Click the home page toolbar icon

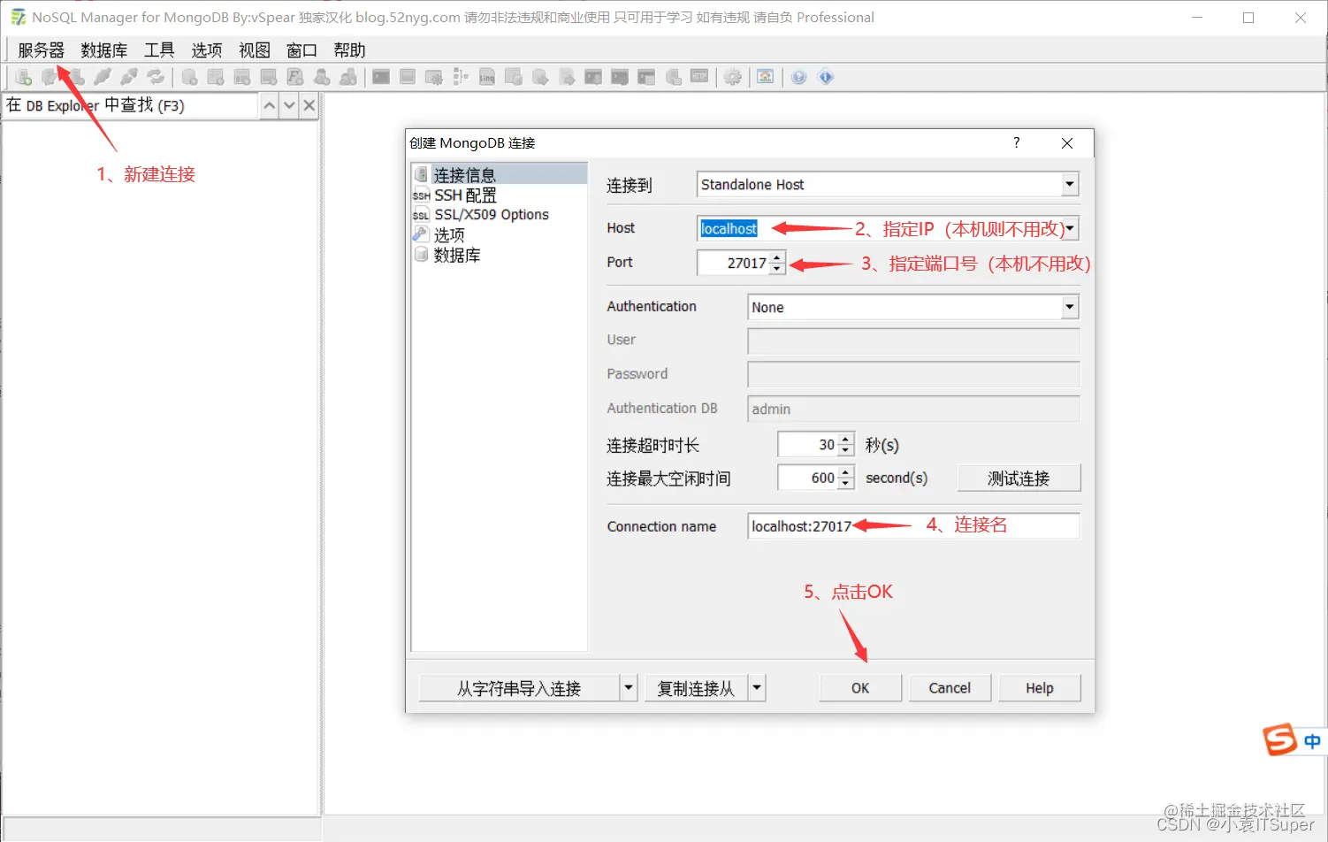[x=766, y=77]
